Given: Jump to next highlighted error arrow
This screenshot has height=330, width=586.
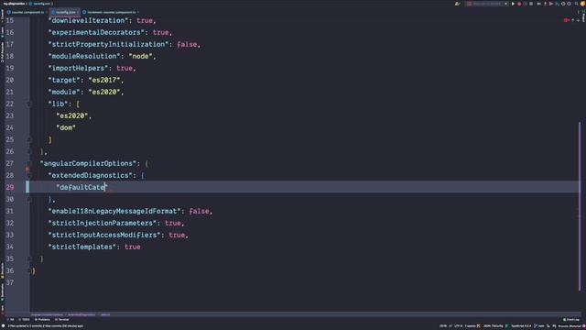Looking at the screenshot, I should [x=578, y=20].
